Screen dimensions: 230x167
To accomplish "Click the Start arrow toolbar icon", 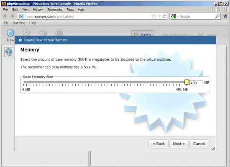I will tap(43, 33).
